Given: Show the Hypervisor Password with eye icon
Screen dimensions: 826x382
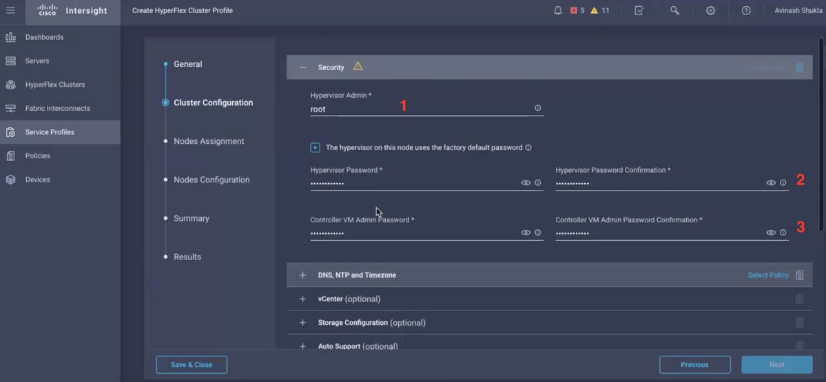Looking at the screenshot, I should click(x=526, y=182).
